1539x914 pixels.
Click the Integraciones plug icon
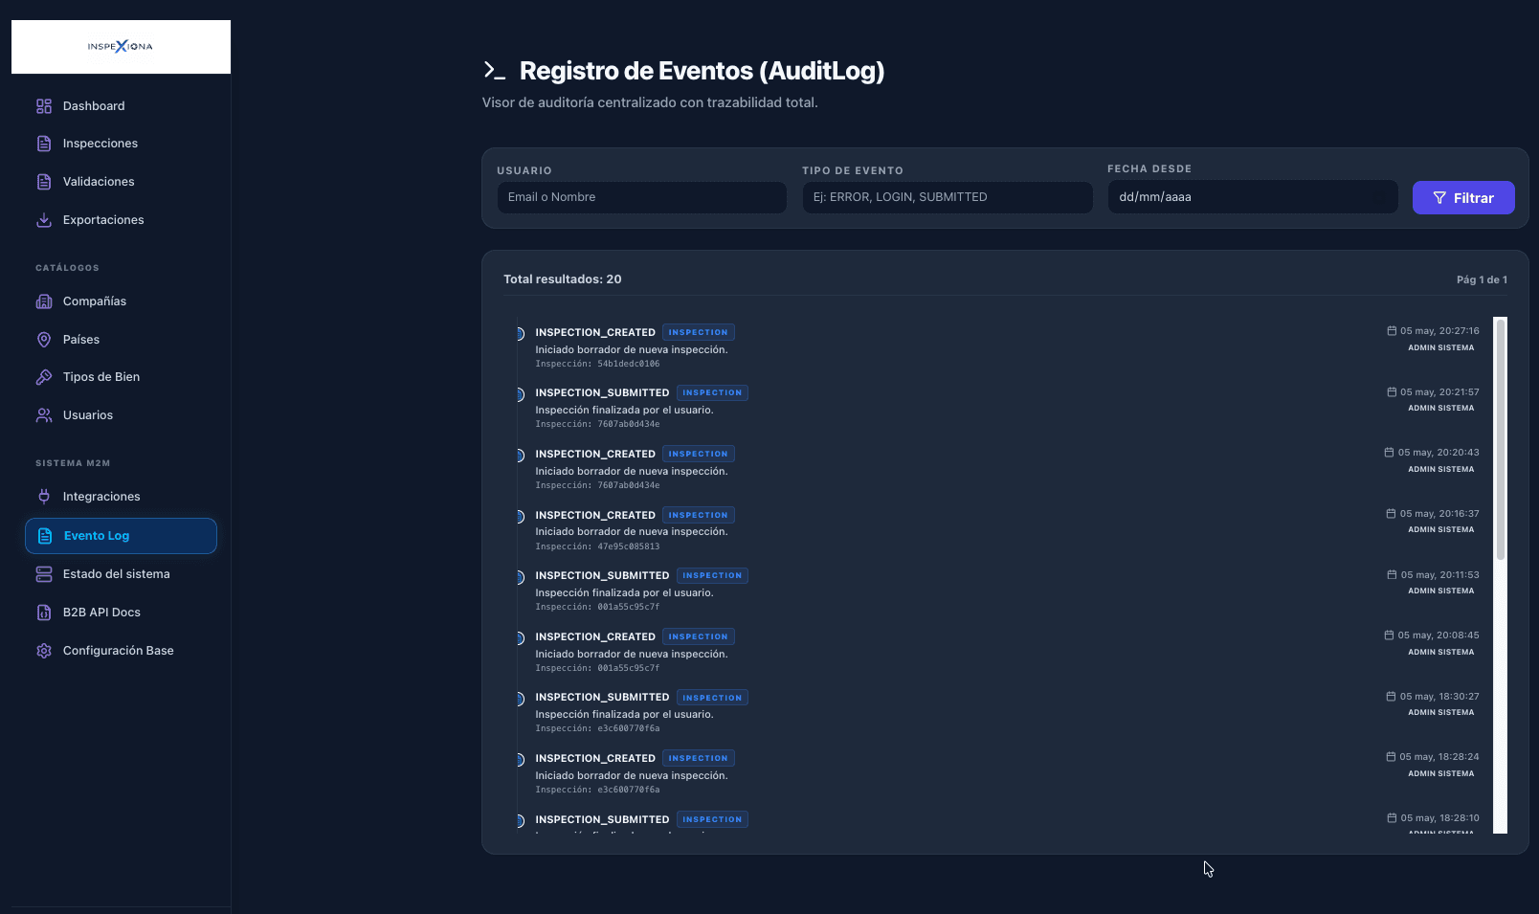[x=44, y=497]
